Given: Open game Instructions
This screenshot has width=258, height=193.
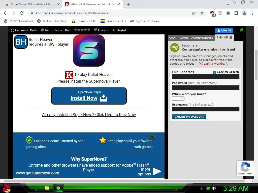Looking at the screenshot, I should click(x=51, y=30).
